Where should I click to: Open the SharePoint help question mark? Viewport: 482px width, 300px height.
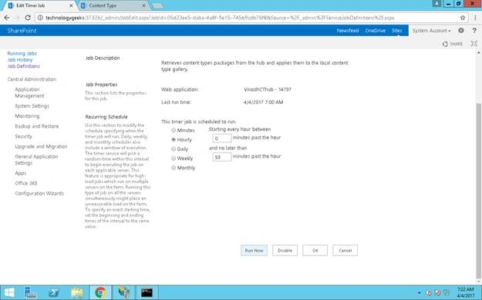(474, 30)
